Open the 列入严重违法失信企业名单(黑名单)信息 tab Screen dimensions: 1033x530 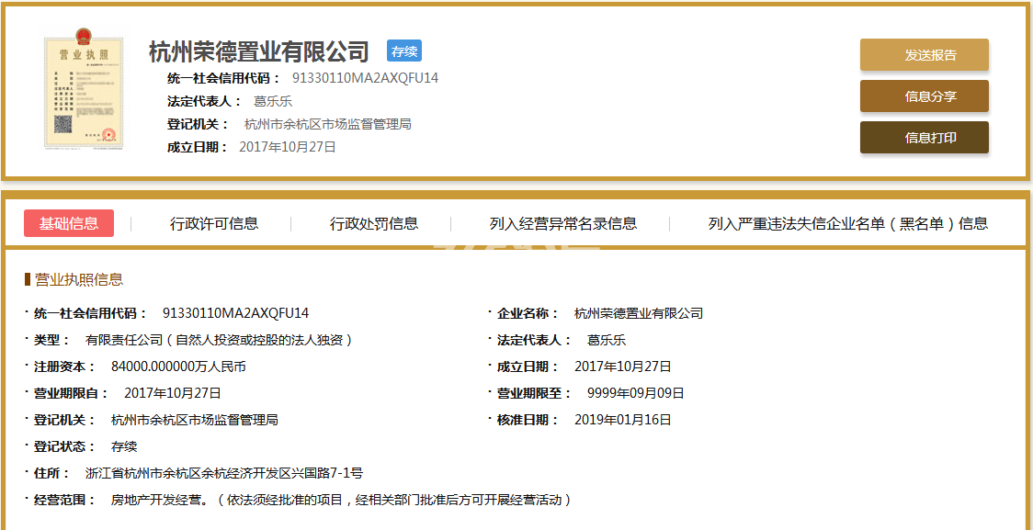coord(848,223)
